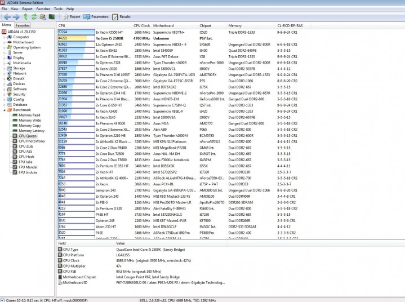405x302 pixels.
Task: Select the Software icon in tree
Action: (10, 89)
